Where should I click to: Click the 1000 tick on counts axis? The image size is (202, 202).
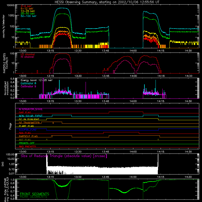click(11, 15)
